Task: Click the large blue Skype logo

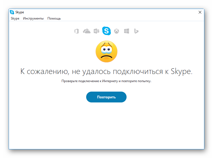Action: point(106,31)
